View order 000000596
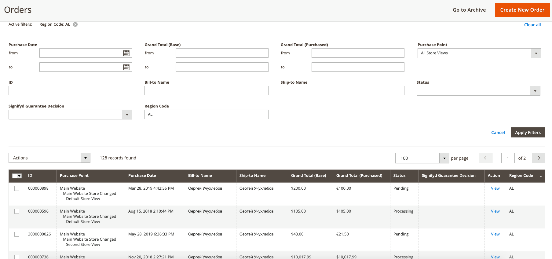 tap(495, 211)
